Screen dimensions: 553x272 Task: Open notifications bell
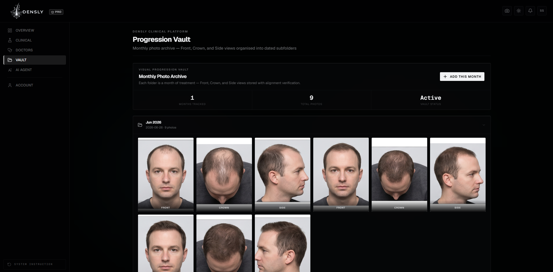(530, 11)
